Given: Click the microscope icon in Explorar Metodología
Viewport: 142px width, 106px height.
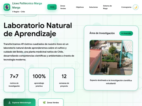Looking at the screenshot, I should 9,103.
